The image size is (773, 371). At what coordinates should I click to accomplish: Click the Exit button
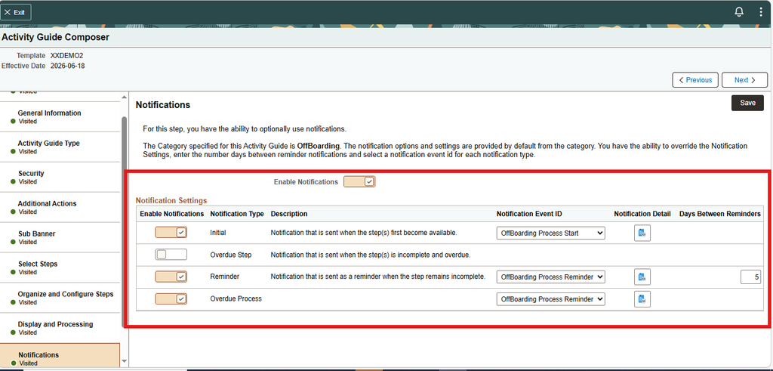coord(15,12)
